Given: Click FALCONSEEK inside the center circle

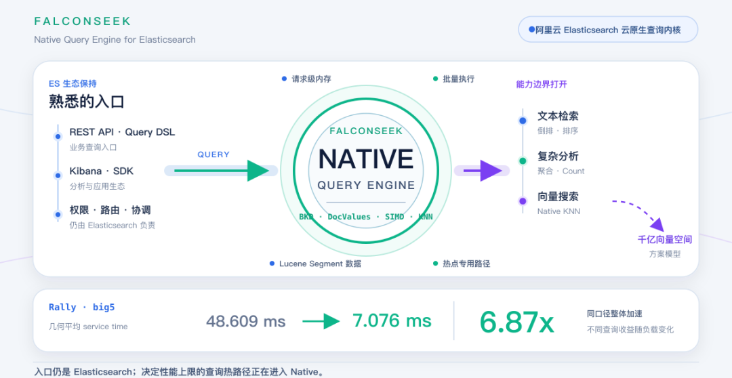Looking at the screenshot, I should [x=366, y=131].
